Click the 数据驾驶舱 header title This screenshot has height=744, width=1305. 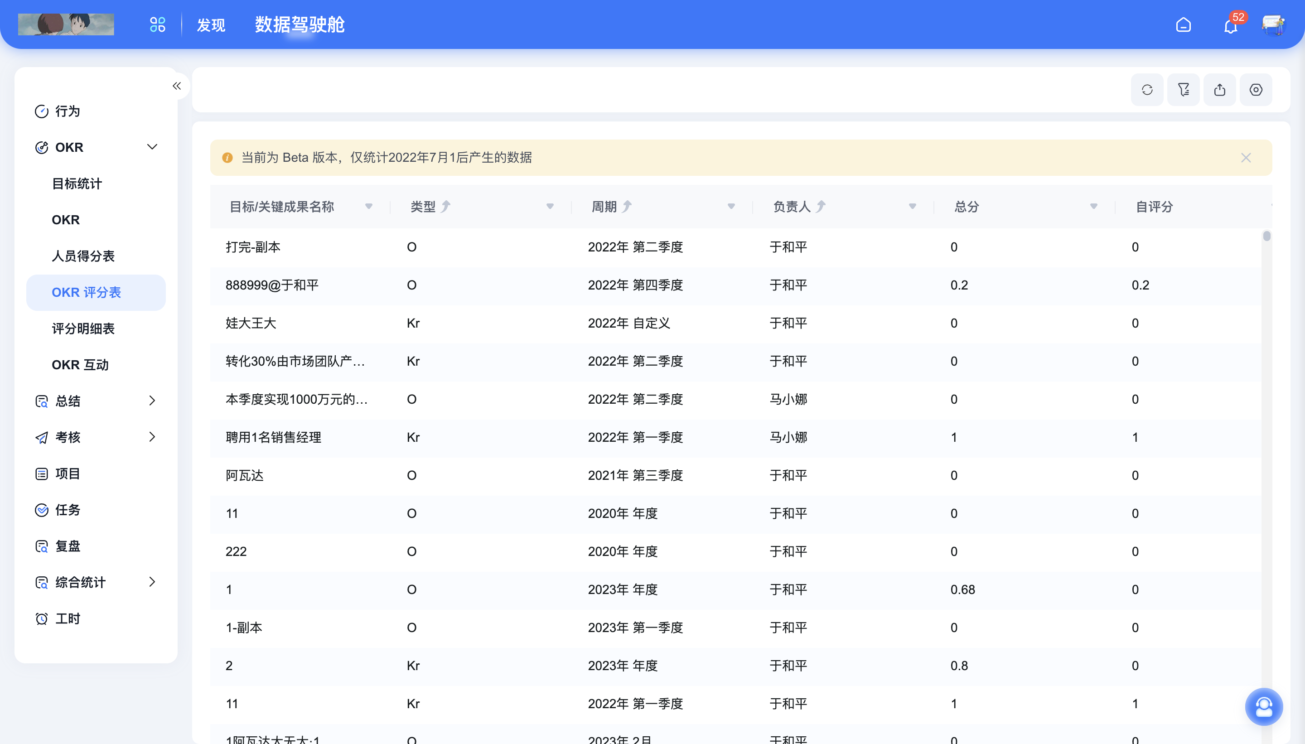[300, 24]
